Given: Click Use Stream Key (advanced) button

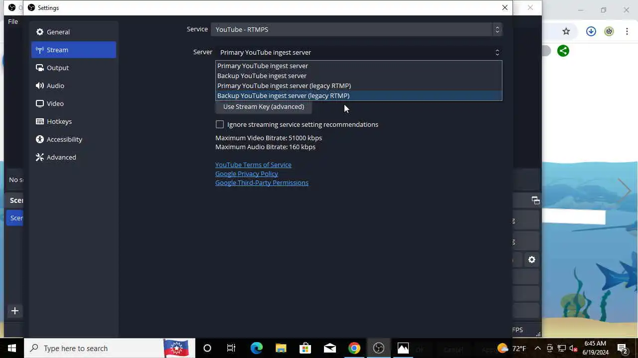Looking at the screenshot, I should click(264, 106).
